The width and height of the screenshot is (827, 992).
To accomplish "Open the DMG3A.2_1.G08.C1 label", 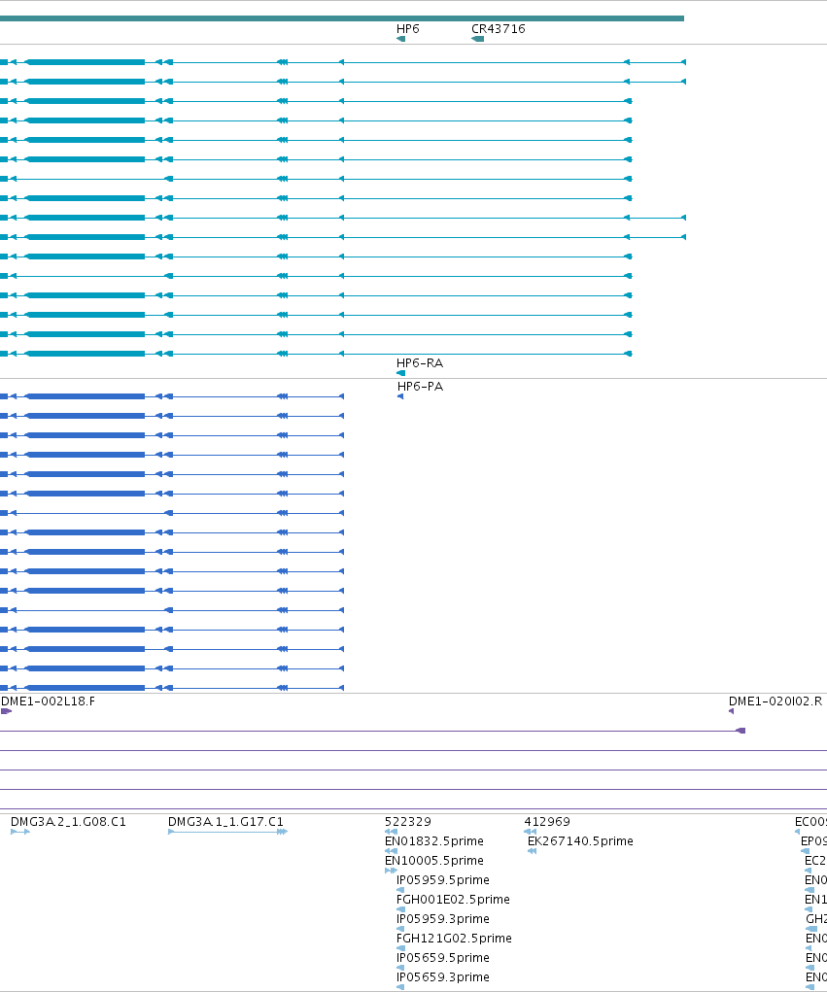I will point(68,822).
